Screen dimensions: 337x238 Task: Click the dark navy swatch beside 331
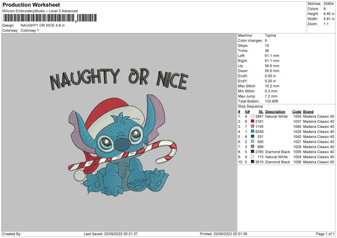point(252,136)
